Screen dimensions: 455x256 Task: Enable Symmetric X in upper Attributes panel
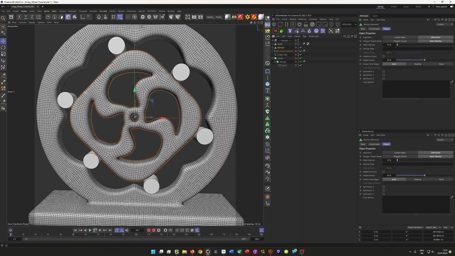pyautogui.click(x=383, y=72)
